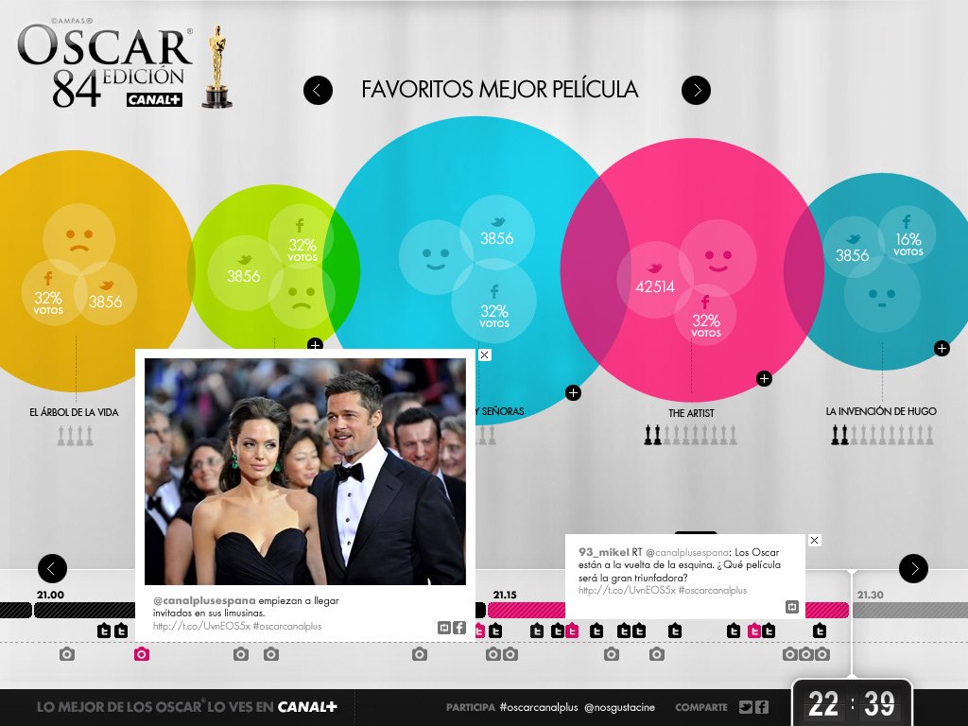The height and width of the screenshot is (726, 968).
Task: Open Twitter 3856 count in green bubble
Action: point(244,273)
